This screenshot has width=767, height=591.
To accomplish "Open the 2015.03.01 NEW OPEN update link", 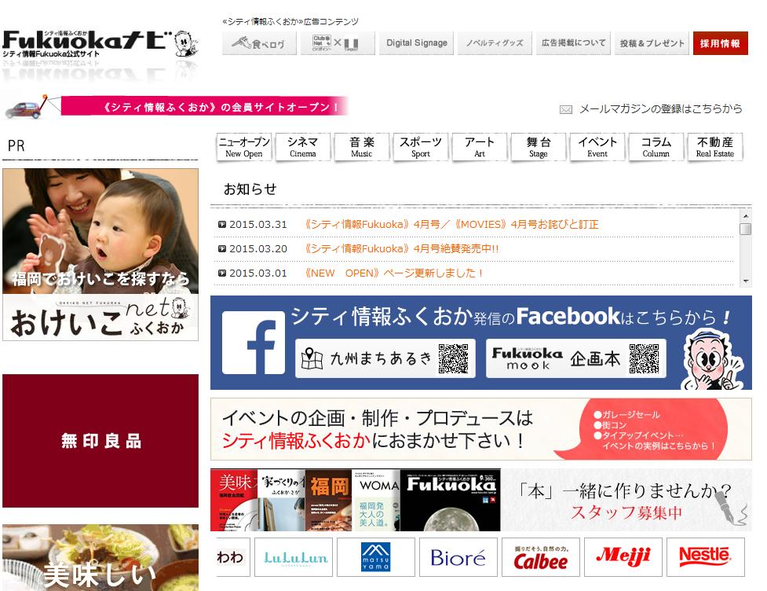I will (394, 273).
